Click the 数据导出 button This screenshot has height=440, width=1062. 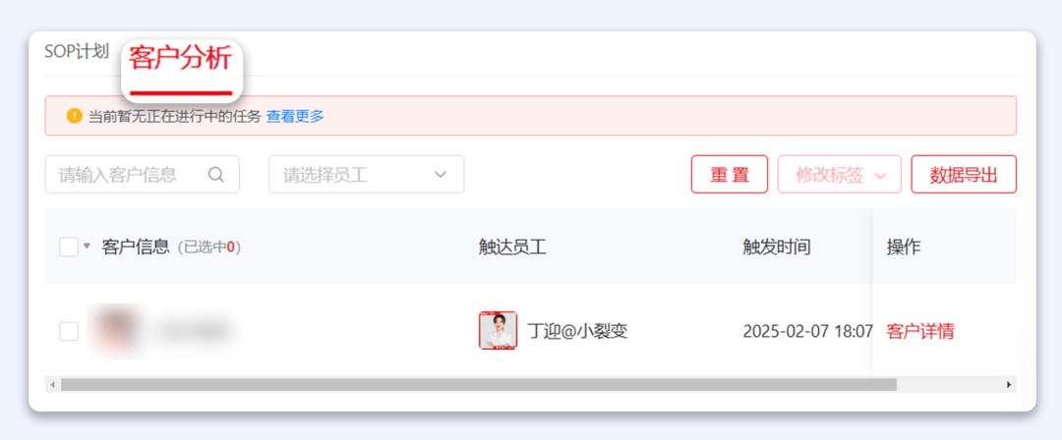point(963,175)
